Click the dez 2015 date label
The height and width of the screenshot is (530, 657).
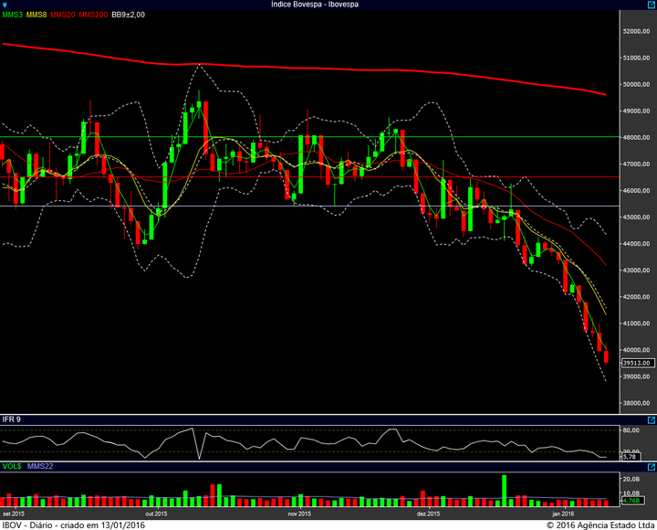(x=428, y=514)
